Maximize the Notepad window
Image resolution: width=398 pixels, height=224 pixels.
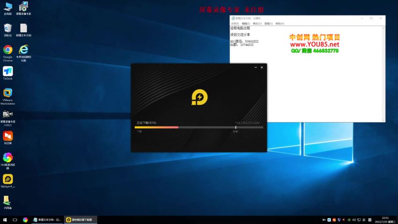(371, 18)
